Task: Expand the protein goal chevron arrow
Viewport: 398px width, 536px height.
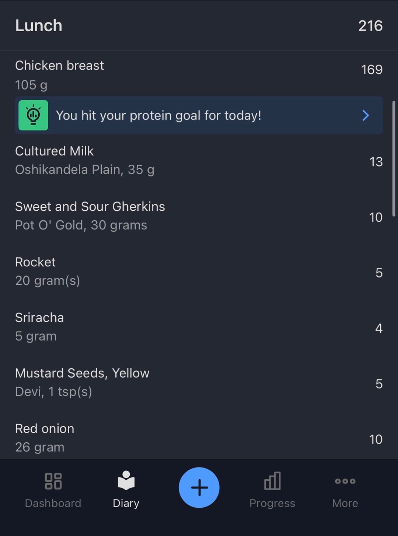Action: [366, 115]
